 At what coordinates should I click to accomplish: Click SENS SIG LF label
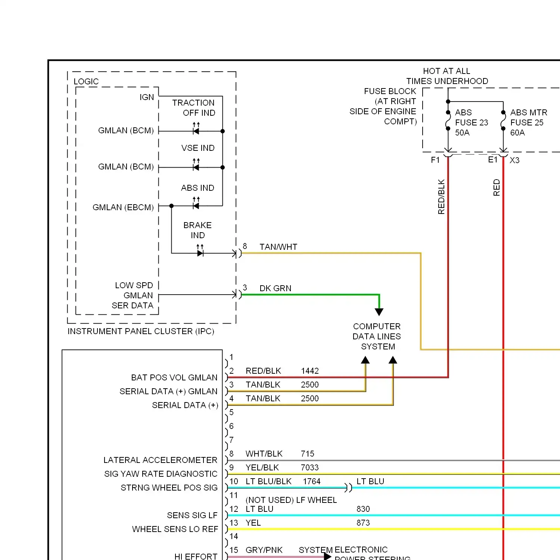(192, 515)
